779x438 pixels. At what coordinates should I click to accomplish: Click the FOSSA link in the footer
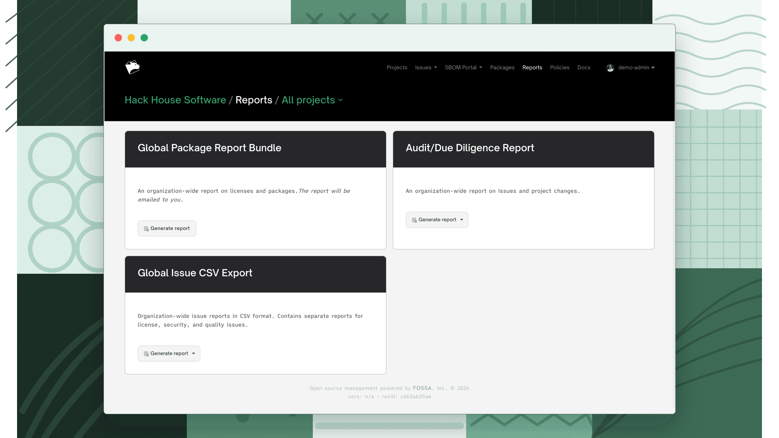point(422,388)
